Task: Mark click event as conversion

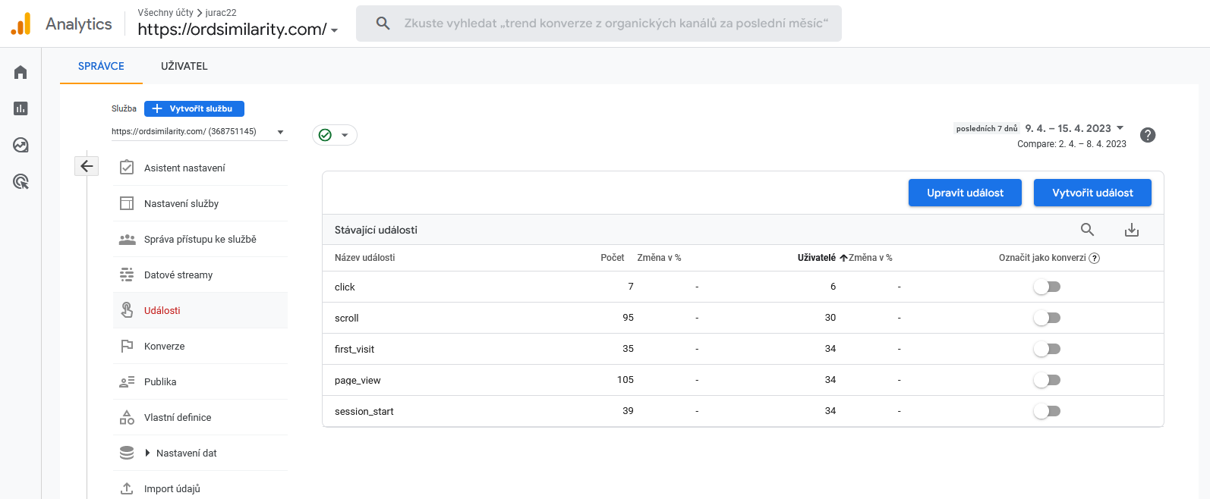Action: [x=1047, y=287]
